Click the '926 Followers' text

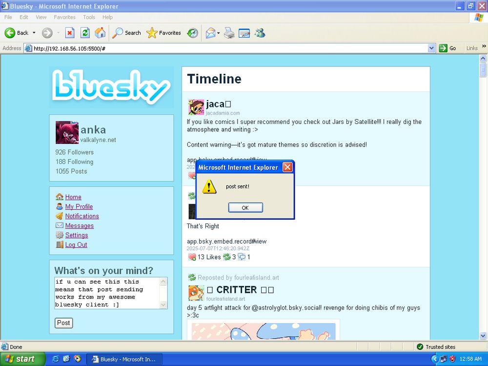point(74,152)
